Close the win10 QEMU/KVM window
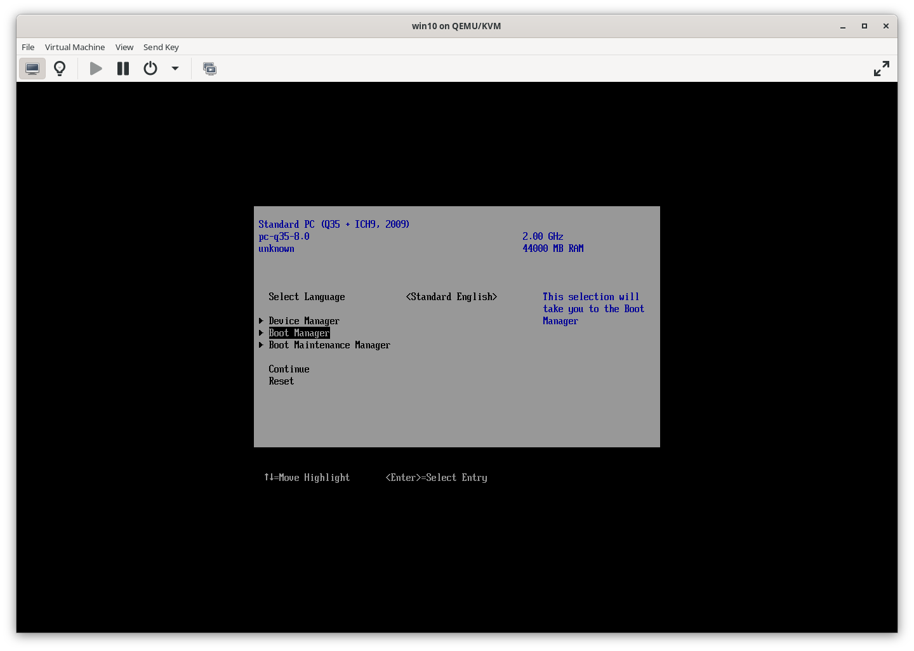Image resolution: width=914 pixels, height=651 pixels. tap(885, 26)
